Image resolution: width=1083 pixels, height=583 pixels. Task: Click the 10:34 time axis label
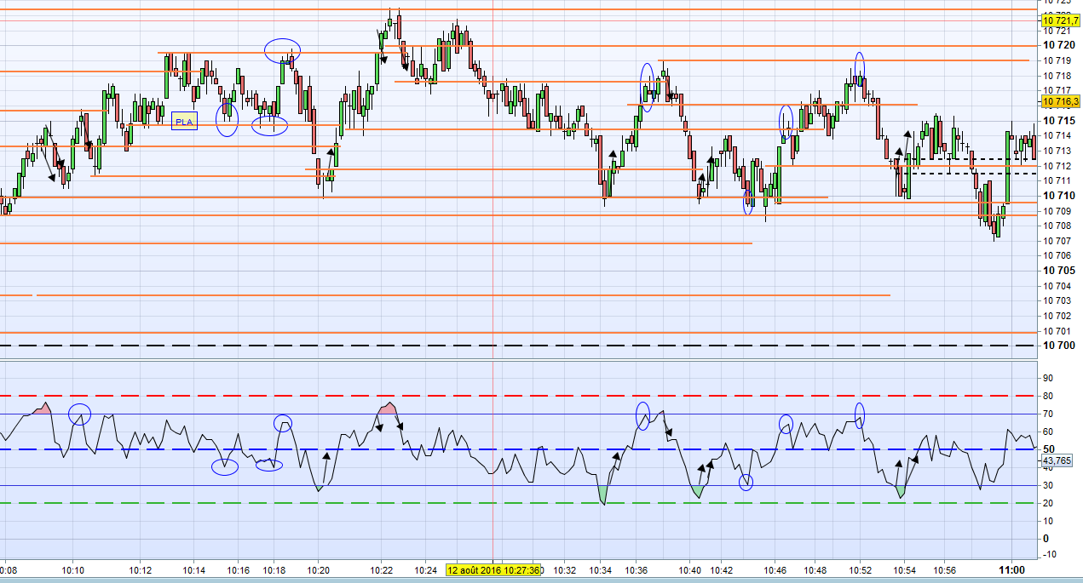point(600,570)
